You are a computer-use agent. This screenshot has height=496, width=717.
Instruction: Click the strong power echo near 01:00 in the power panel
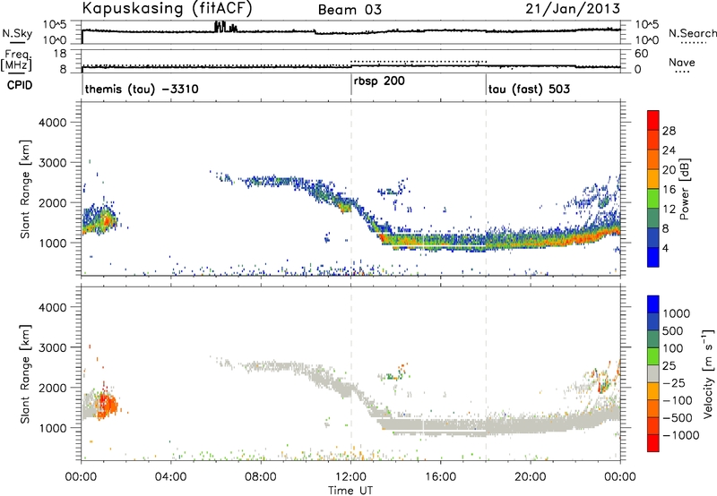[x=106, y=220]
